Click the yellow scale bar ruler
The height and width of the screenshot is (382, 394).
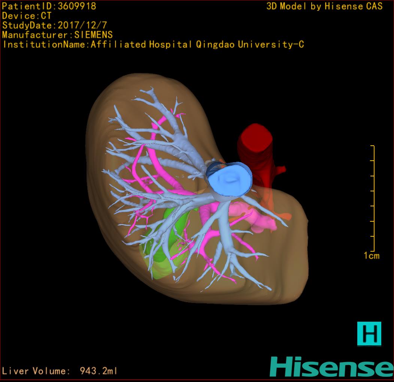tap(373, 198)
